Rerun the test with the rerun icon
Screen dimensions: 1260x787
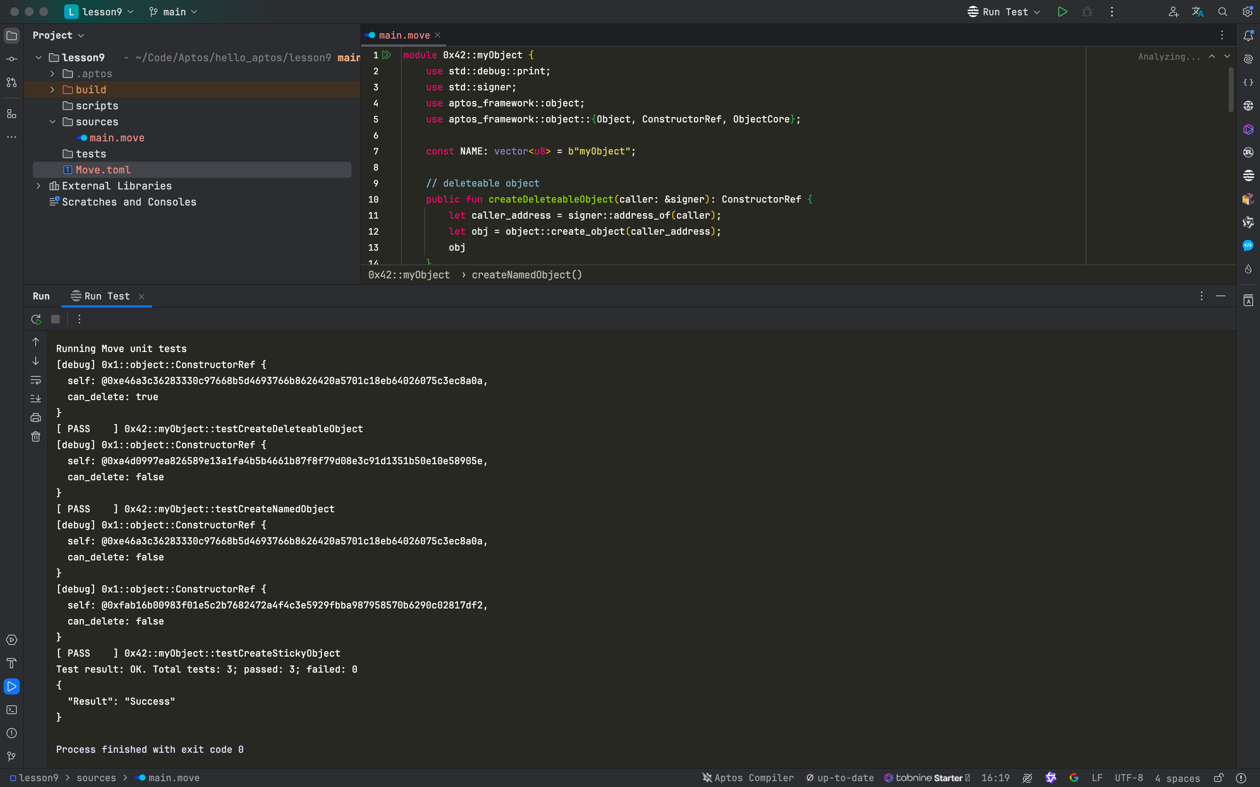[x=36, y=319]
